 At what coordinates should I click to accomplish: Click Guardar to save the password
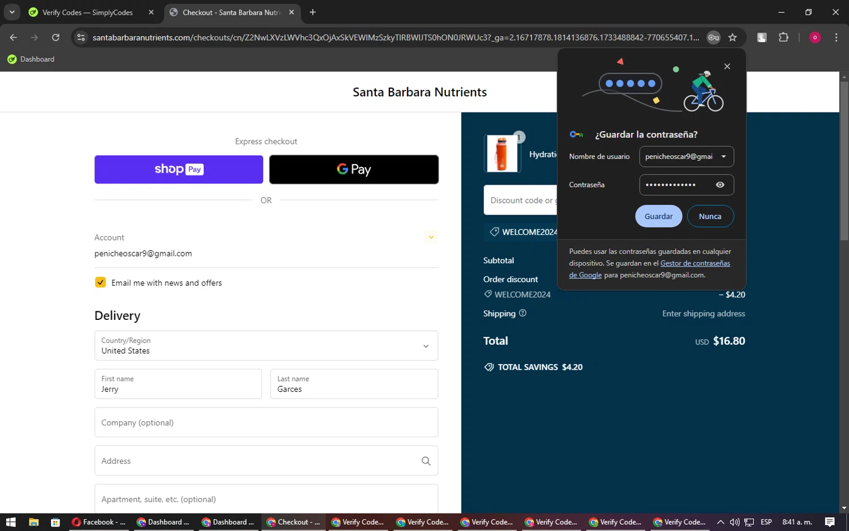click(658, 216)
